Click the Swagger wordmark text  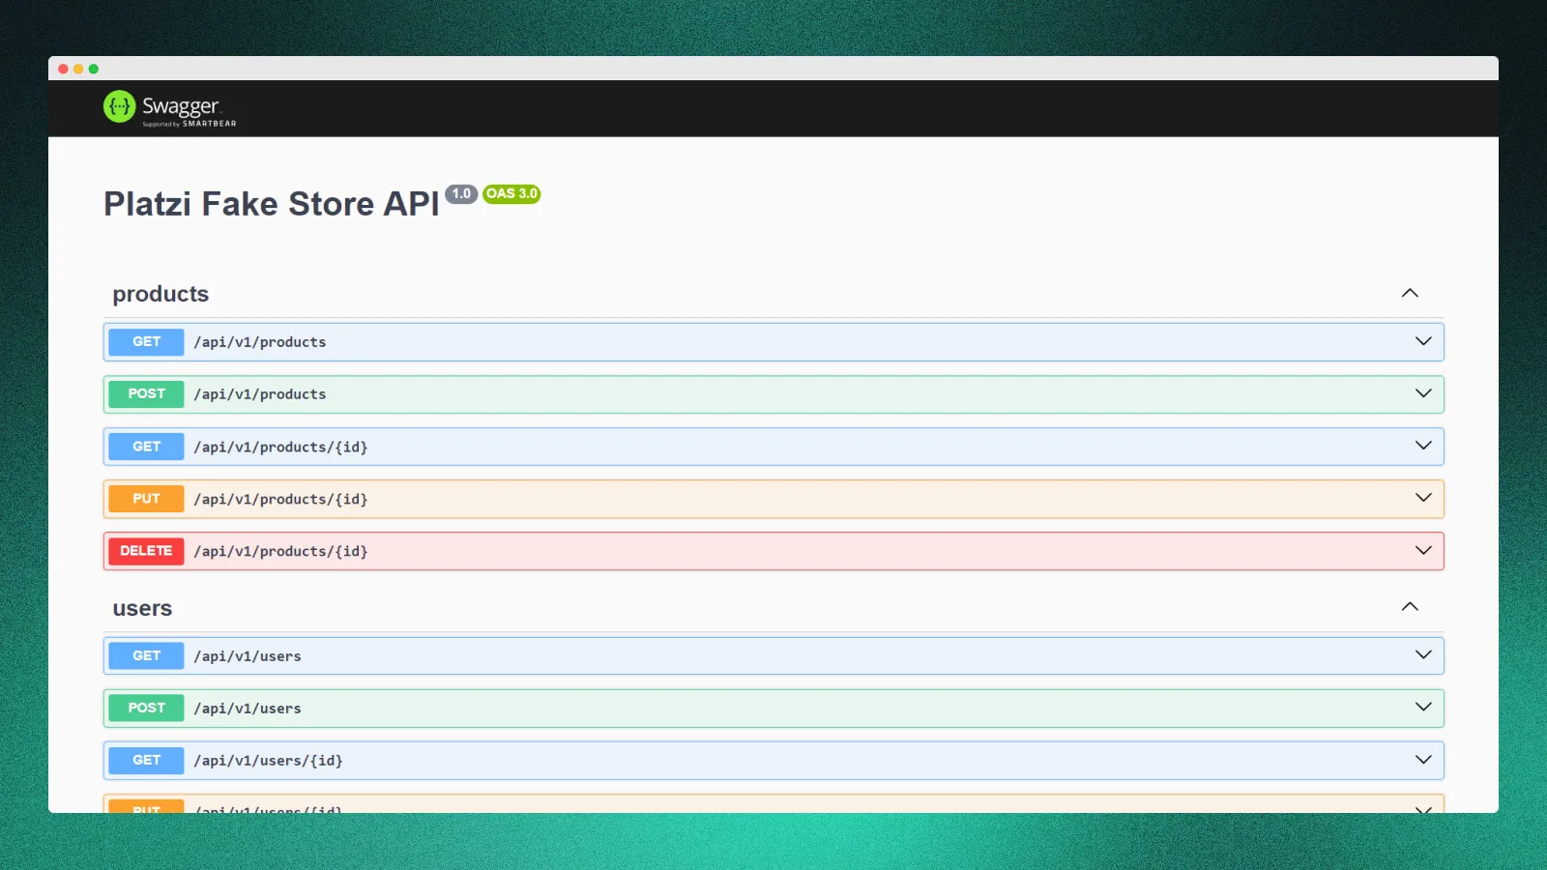pyautogui.click(x=181, y=105)
